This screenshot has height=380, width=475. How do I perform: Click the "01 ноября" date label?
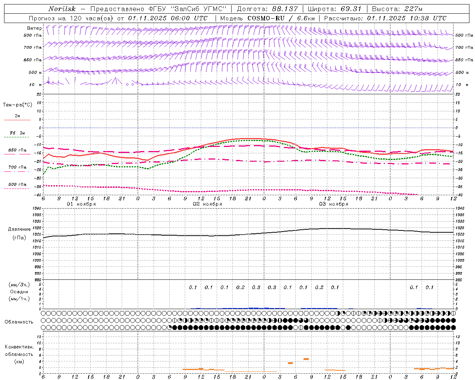(x=81, y=204)
